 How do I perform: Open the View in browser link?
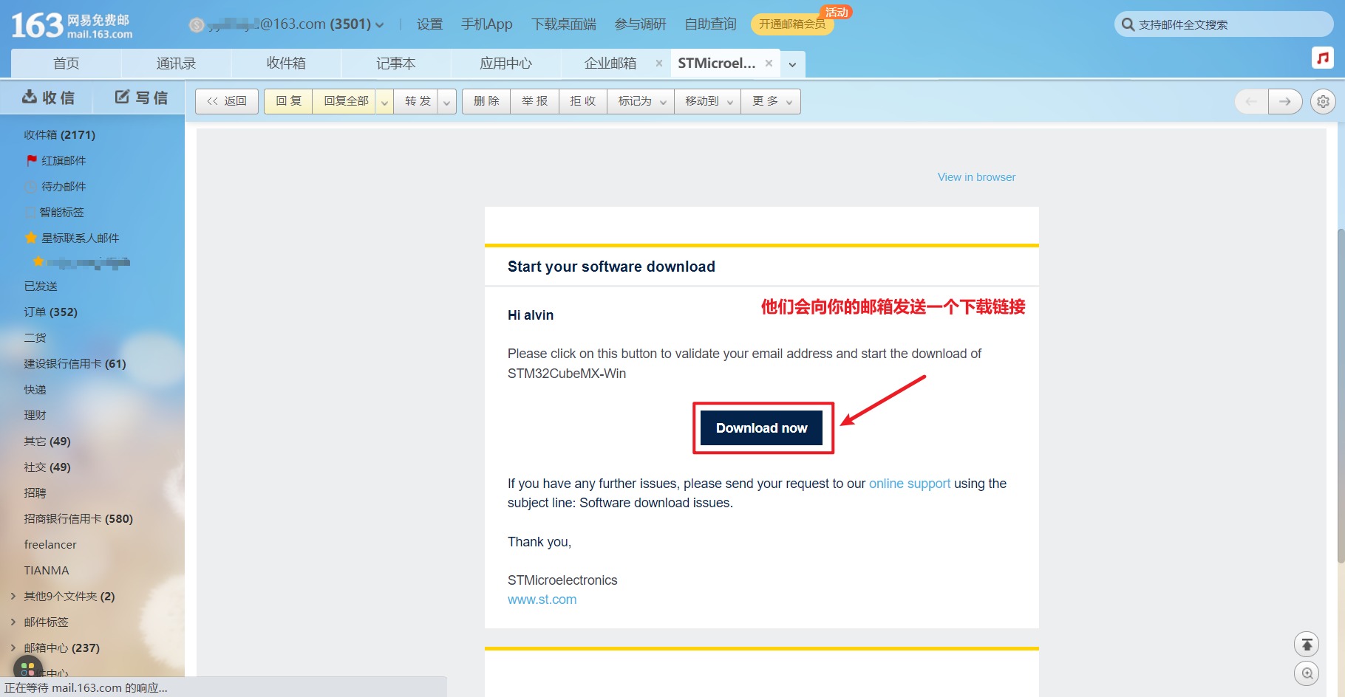point(976,177)
